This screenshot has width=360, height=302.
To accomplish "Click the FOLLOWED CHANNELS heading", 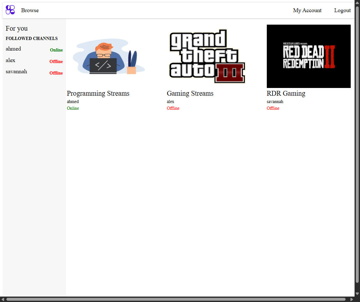I will point(32,38).
